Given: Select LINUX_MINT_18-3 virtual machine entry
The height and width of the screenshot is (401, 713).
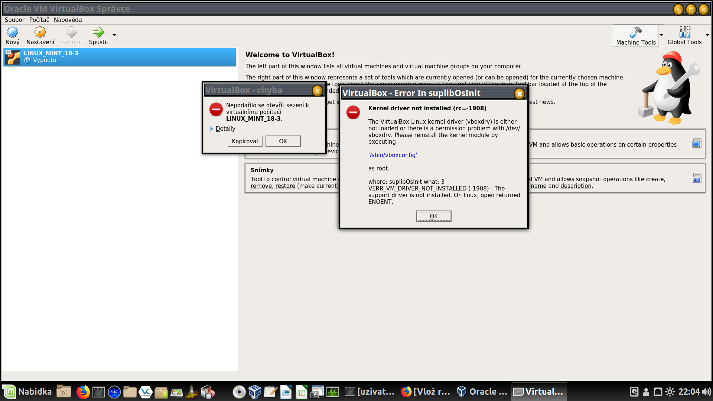Looking at the screenshot, I should pyautogui.click(x=120, y=57).
